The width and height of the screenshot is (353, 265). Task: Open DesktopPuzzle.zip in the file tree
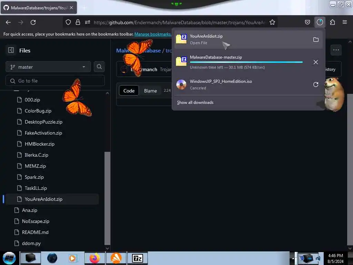43,122
